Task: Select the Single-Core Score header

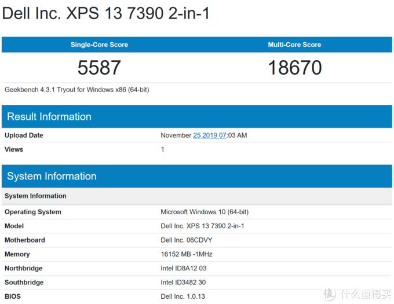Action: 99,45
